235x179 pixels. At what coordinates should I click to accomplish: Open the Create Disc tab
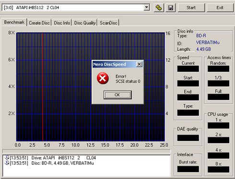click(x=39, y=23)
